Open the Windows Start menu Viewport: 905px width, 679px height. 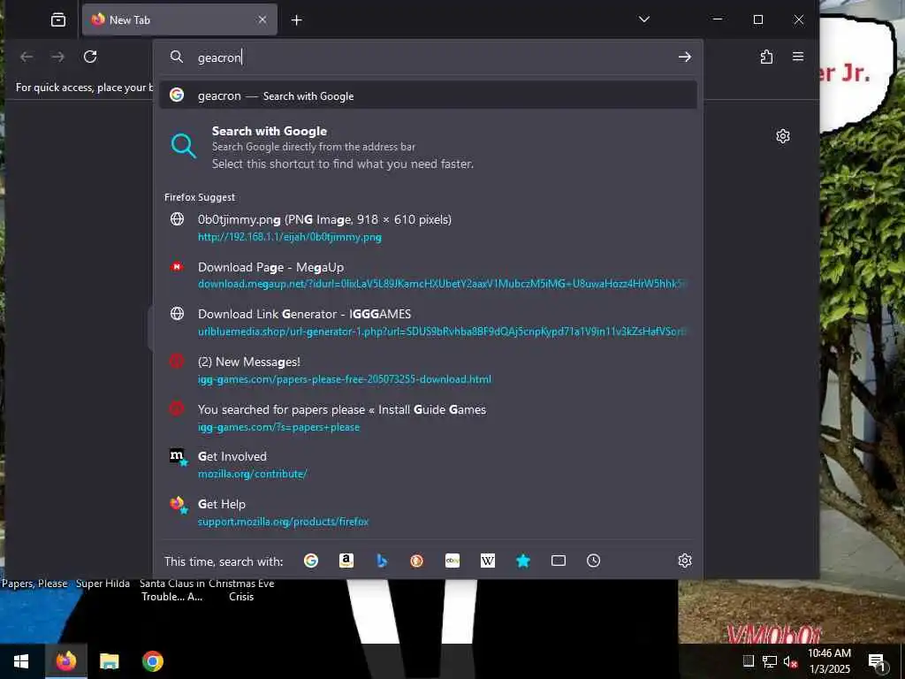tap(22, 661)
